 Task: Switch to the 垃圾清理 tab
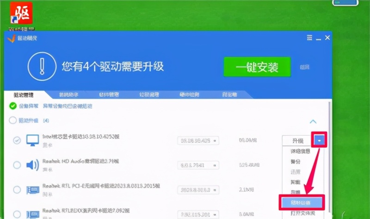tap(149, 95)
